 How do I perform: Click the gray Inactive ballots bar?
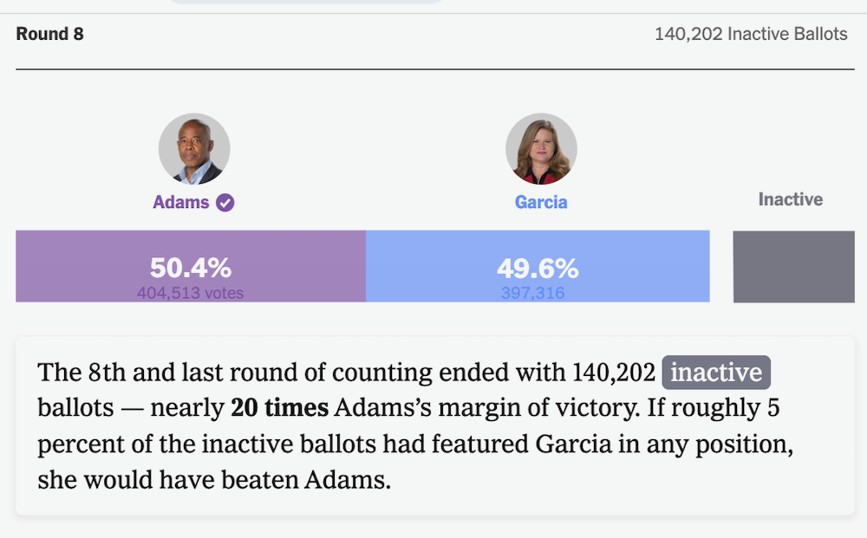click(793, 266)
